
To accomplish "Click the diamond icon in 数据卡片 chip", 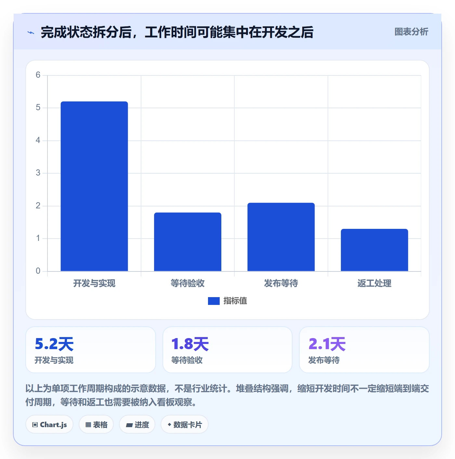I will 169,425.
